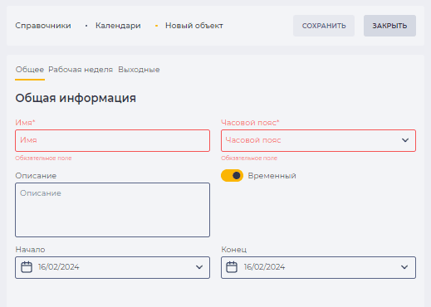431x307 pixels.
Task: Click the calendar icon in Начало field
Action: coord(27,267)
